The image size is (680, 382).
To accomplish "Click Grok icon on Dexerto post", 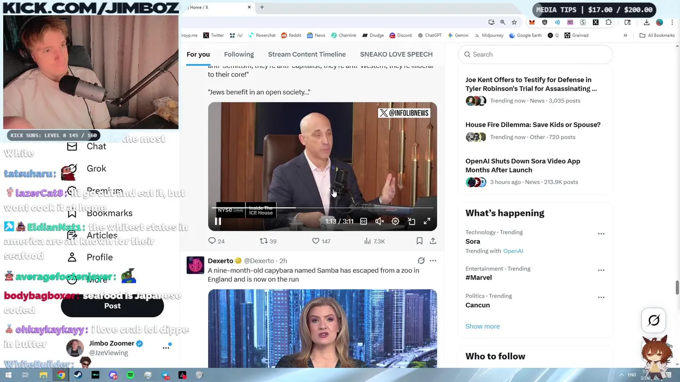I will click(421, 261).
